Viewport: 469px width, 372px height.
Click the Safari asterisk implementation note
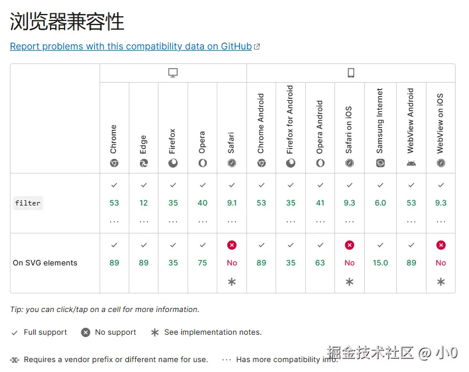[x=232, y=282]
